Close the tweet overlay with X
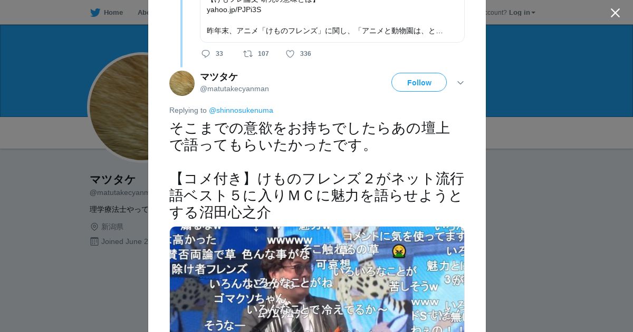Image resolution: width=633 pixels, height=332 pixels. pyautogui.click(x=615, y=13)
